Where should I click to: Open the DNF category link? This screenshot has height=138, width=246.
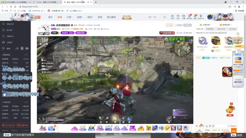(x=27, y=63)
